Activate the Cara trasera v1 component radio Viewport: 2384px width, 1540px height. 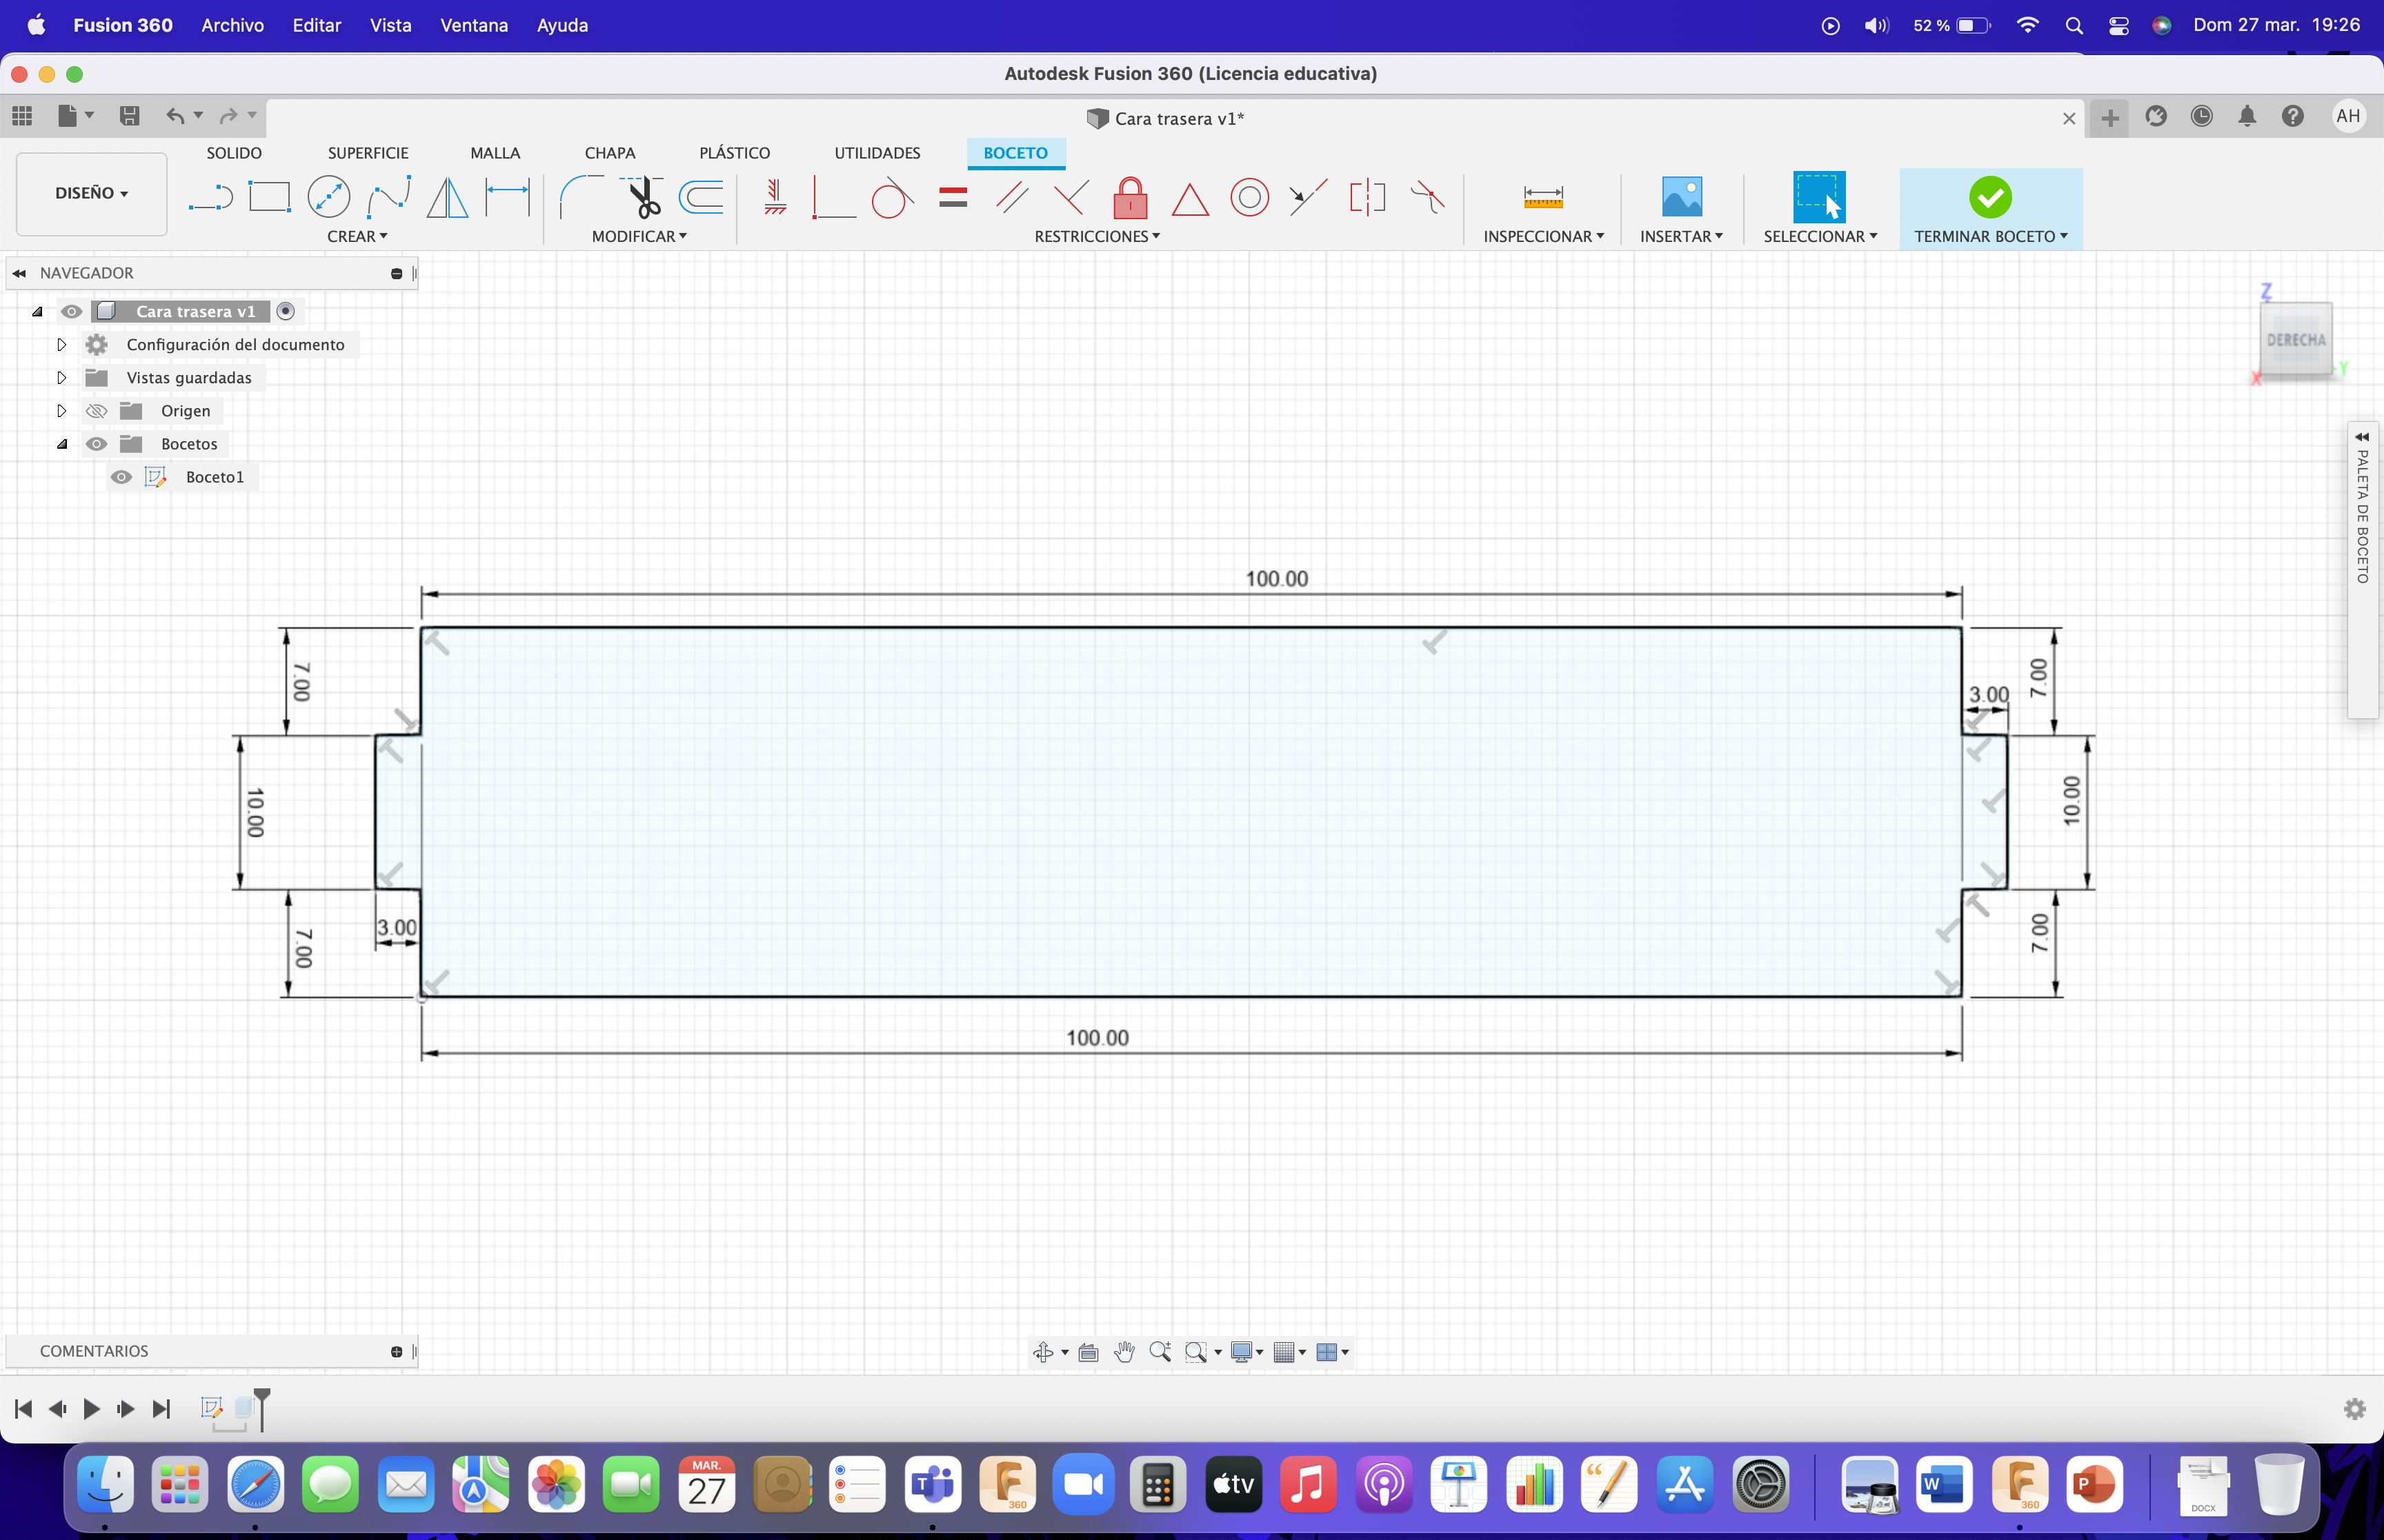pos(286,312)
